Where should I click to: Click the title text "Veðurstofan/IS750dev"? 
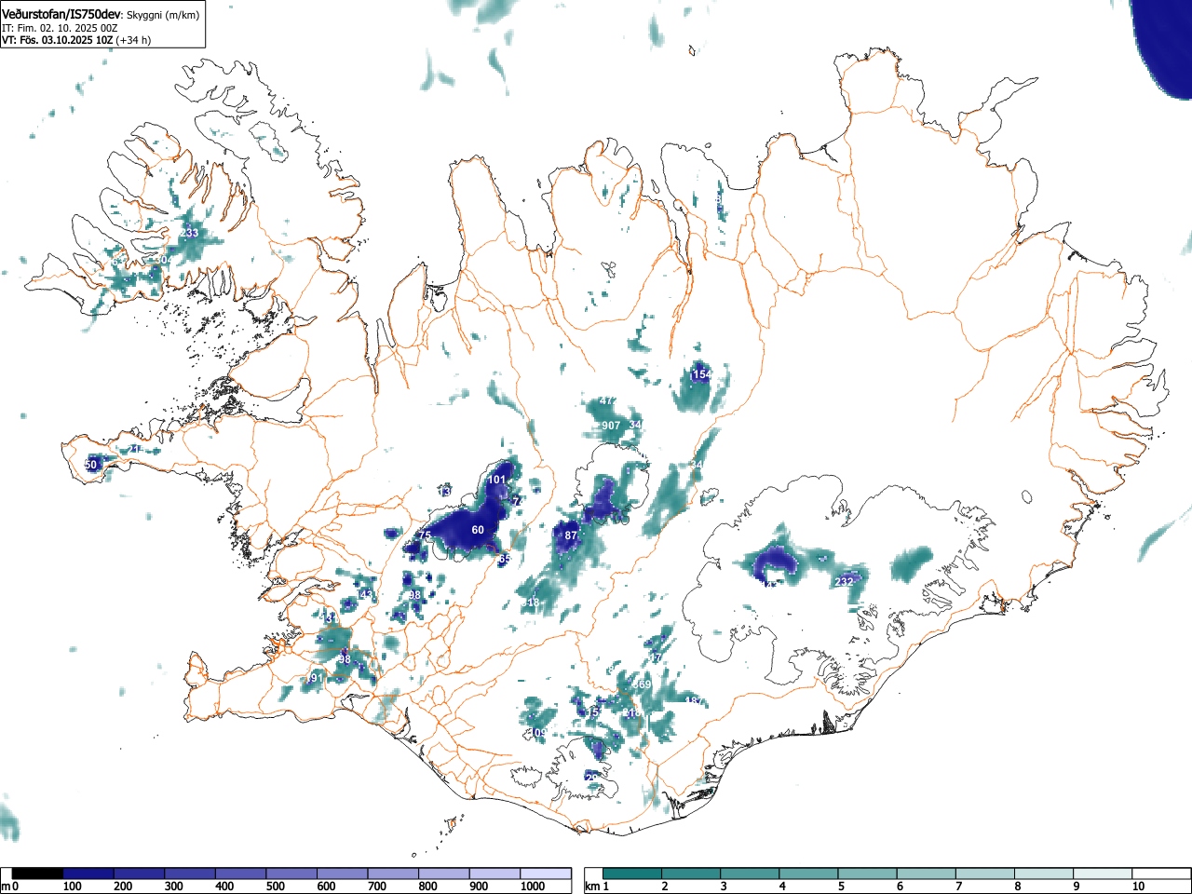click(61, 14)
